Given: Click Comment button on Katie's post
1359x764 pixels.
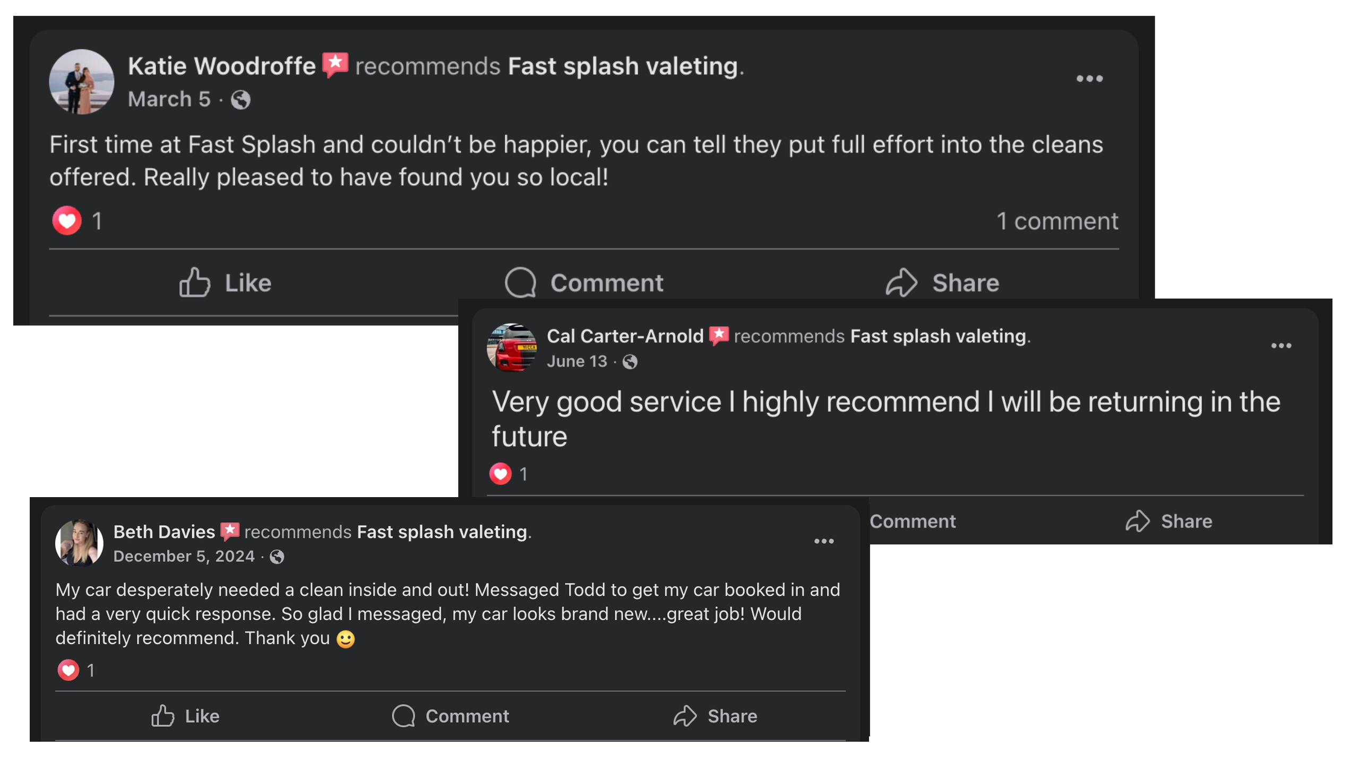Looking at the screenshot, I should pyautogui.click(x=584, y=282).
